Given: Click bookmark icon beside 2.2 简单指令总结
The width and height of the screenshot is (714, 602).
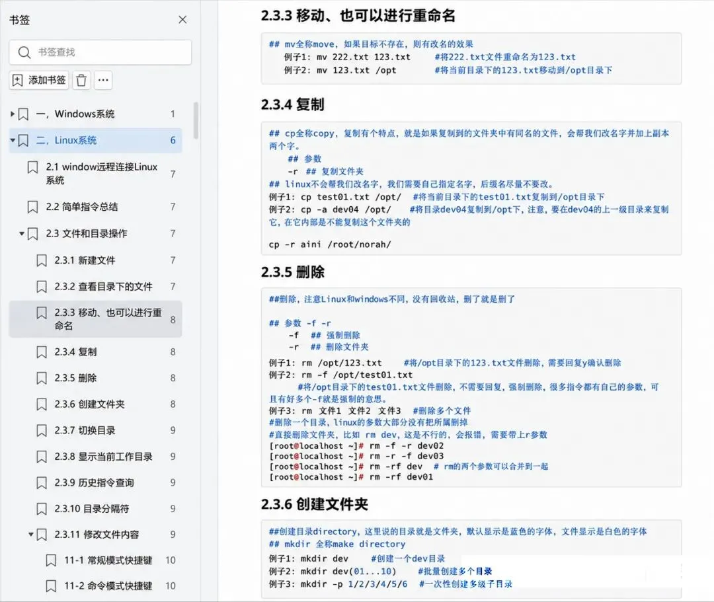Looking at the screenshot, I should 32,207.
